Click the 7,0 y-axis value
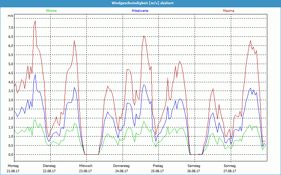 point(11,28)
